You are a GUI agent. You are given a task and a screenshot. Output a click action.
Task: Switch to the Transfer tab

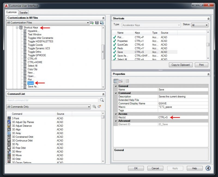pos(23,12)
